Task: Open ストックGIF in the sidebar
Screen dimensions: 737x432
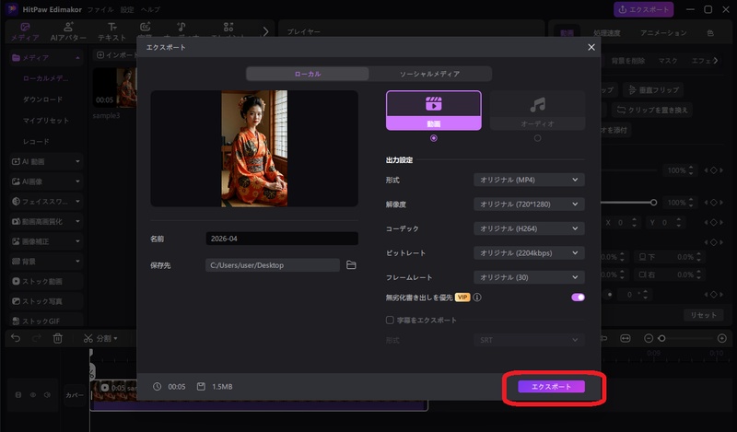Action: coord(46,321)
